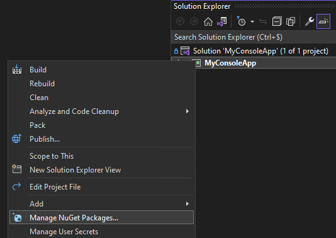Screen dimensions: 336x238
Task: Click the Back navigation arrow icon
Action: pos(180,21)
